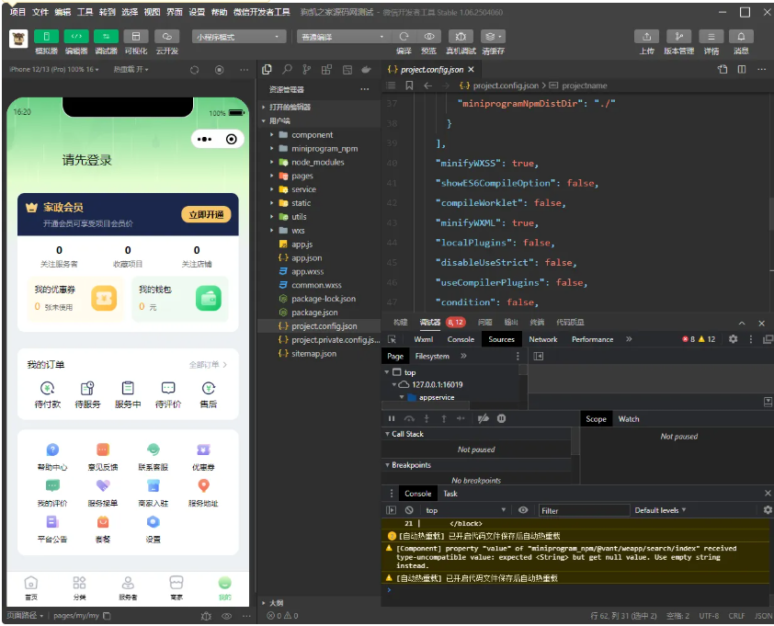Toggle the eye watch icon near console filter

click(524, 510)
